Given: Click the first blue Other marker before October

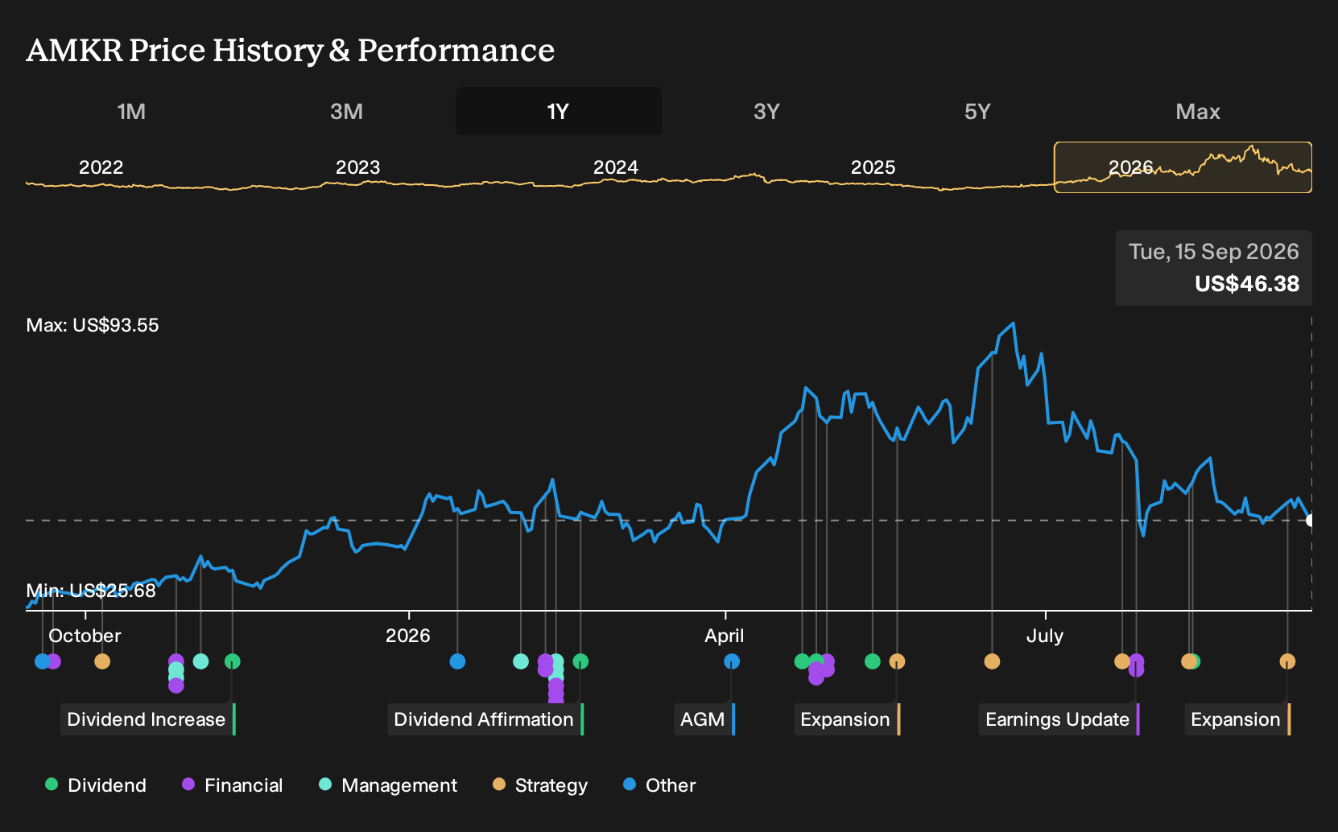Looking at the screenshot, I should point(42,661).
